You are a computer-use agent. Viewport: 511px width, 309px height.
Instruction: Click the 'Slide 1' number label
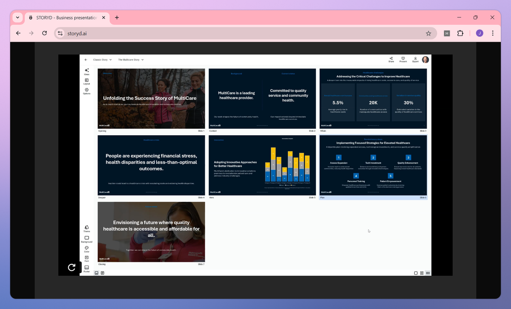click(201, 131)
